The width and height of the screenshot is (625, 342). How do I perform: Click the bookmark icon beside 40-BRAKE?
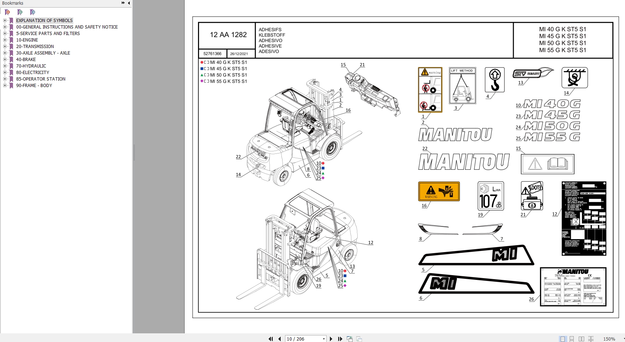(11, 60)
